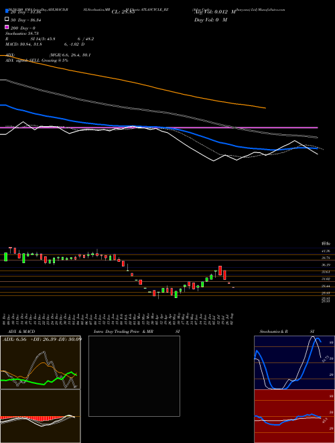Click the 'Intra Day Trading Price & MRSI' heading
The height and width of the screenshot is (443, 335).
click(137, 332)
